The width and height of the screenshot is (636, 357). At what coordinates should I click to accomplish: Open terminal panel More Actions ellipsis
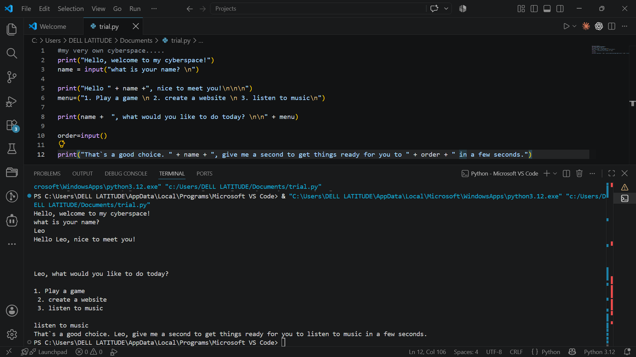coord(592,173)
